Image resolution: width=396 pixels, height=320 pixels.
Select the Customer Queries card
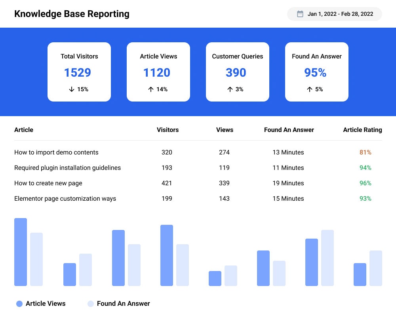point(237,72)
